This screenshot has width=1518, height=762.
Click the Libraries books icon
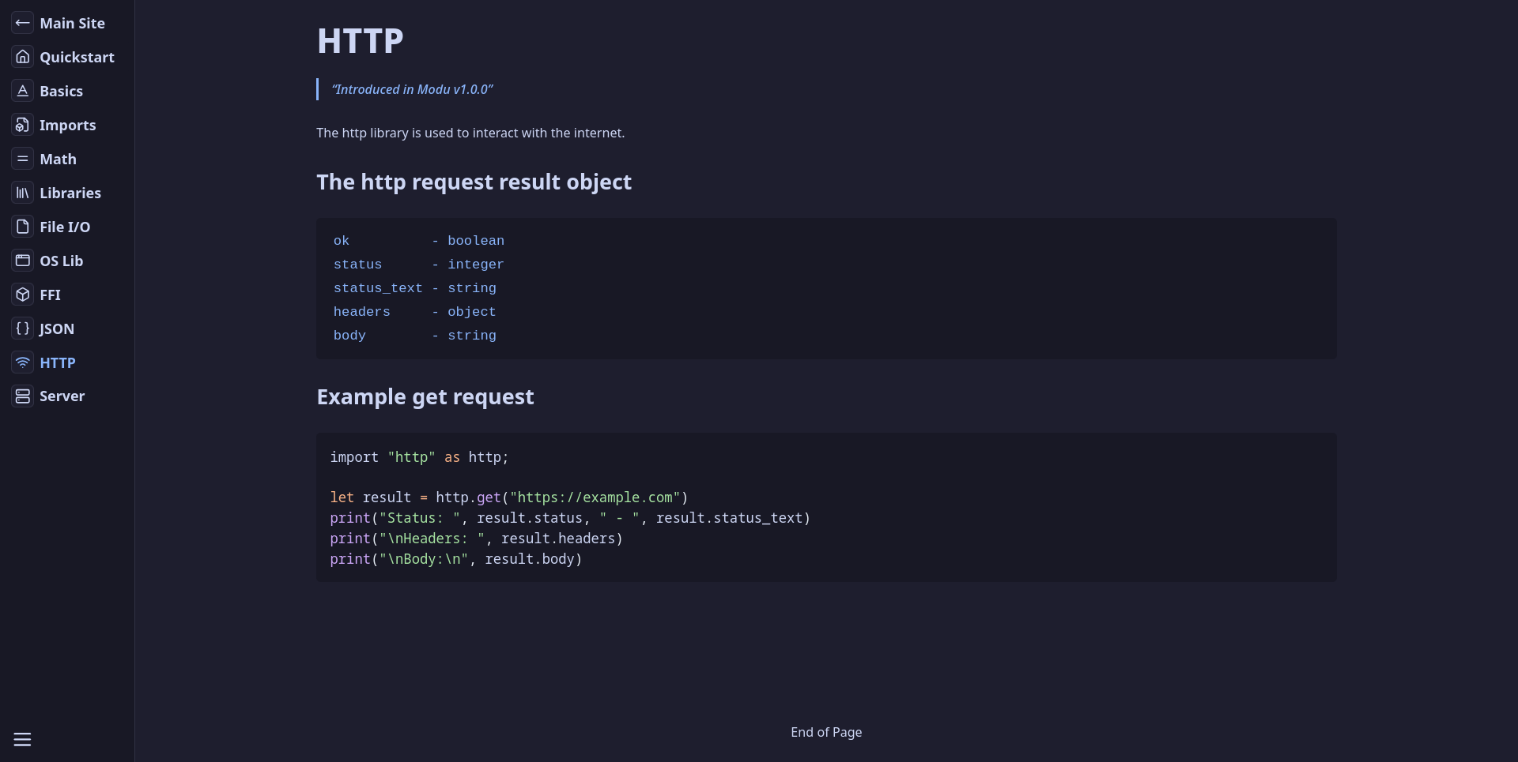coord(23,193)
